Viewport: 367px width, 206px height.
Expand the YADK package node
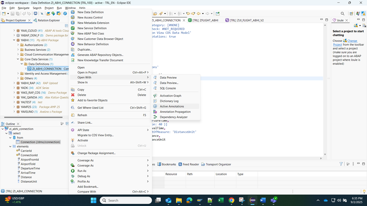coord(14,88)
